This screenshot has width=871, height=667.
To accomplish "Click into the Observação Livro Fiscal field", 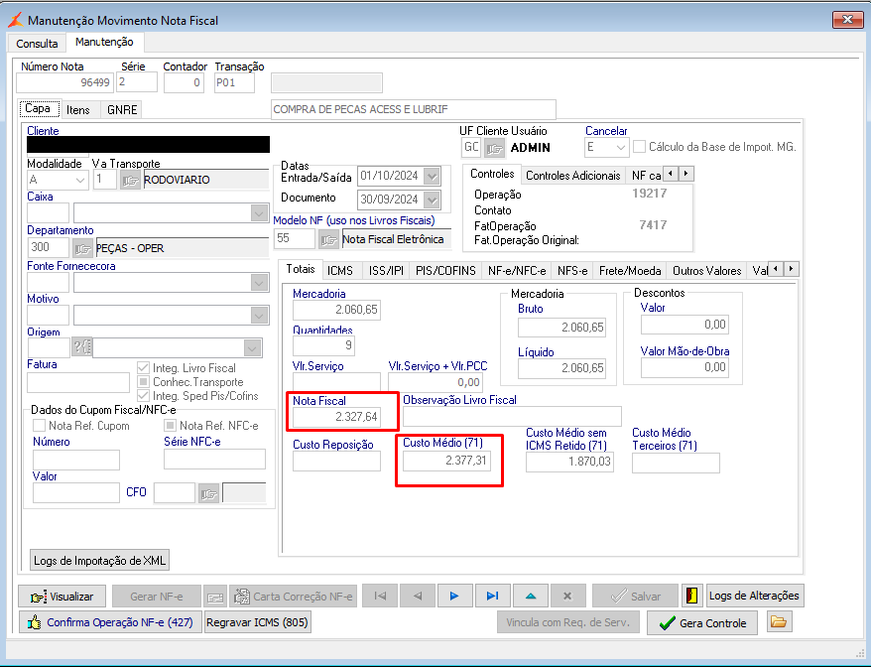I will pyautogui.click(x=511, y=416).
